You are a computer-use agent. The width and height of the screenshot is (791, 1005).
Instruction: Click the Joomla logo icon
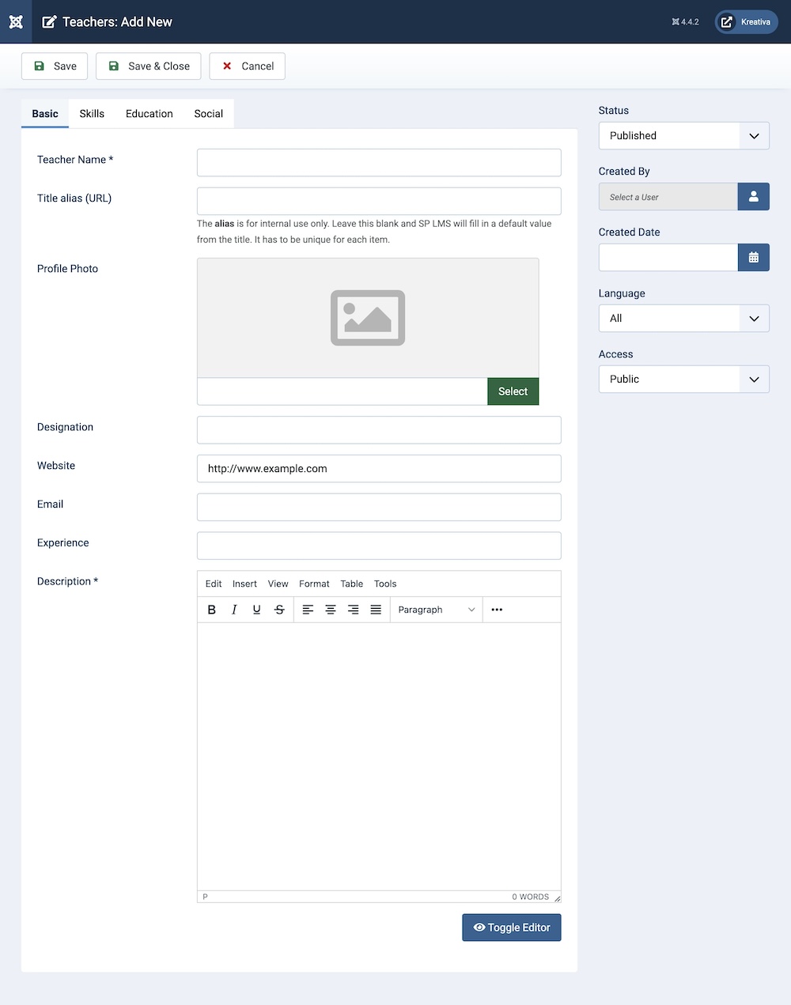click(16, 21)
